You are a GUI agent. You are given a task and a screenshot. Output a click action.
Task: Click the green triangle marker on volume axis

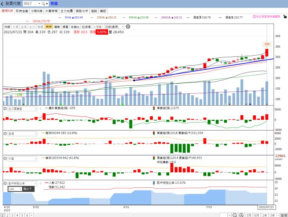click(x=24, y=104)
